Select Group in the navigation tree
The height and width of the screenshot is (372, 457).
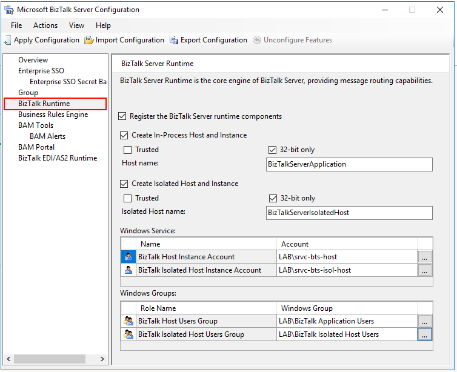click(28, 93)
